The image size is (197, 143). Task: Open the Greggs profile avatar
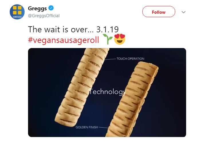tap(17, 12)
